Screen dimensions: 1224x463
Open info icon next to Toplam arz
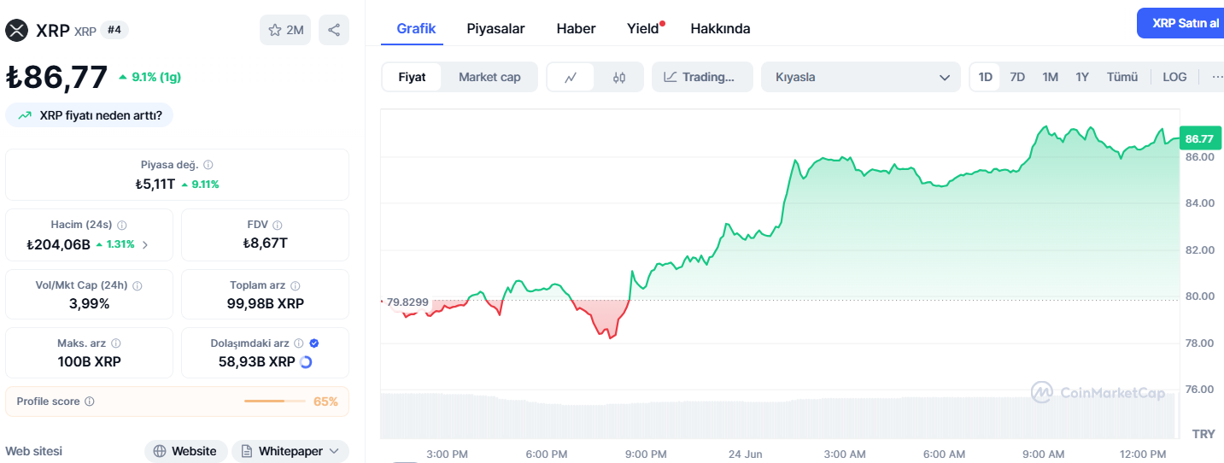tap(295, 285)
